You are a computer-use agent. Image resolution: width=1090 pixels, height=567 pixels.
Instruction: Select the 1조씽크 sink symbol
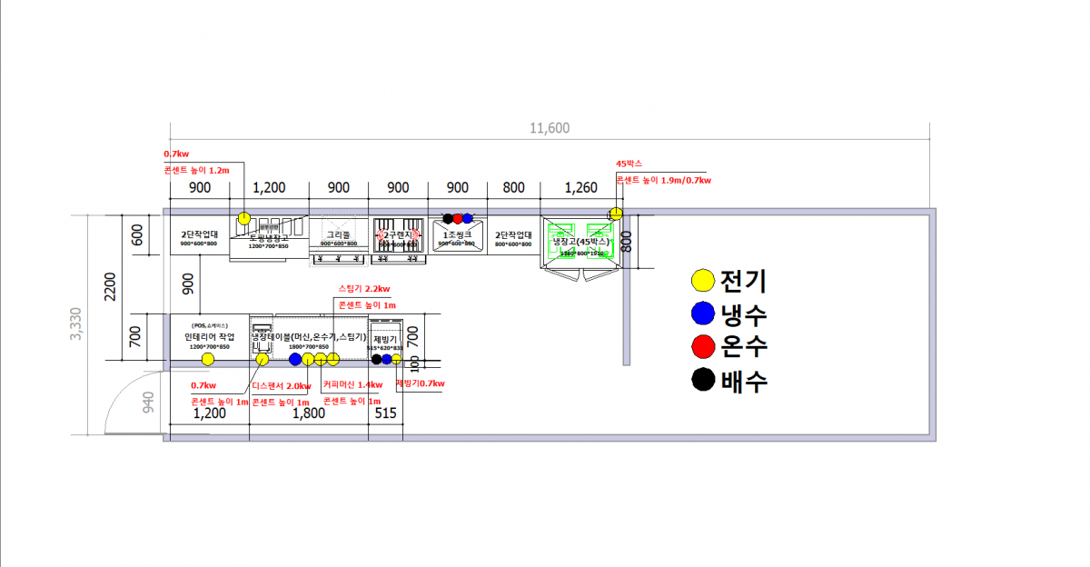pos(457,240)
